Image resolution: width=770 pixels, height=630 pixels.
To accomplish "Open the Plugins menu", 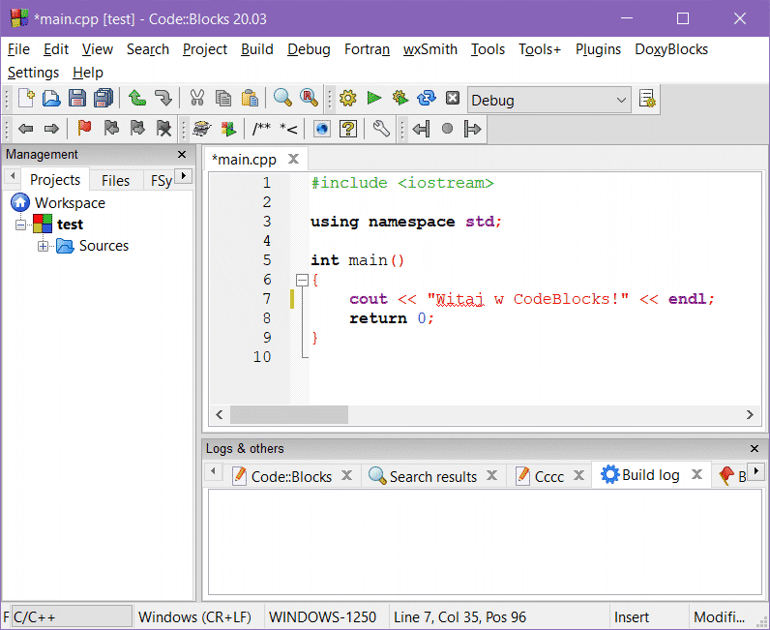I will pyautogui.click(x=598, y=49).
